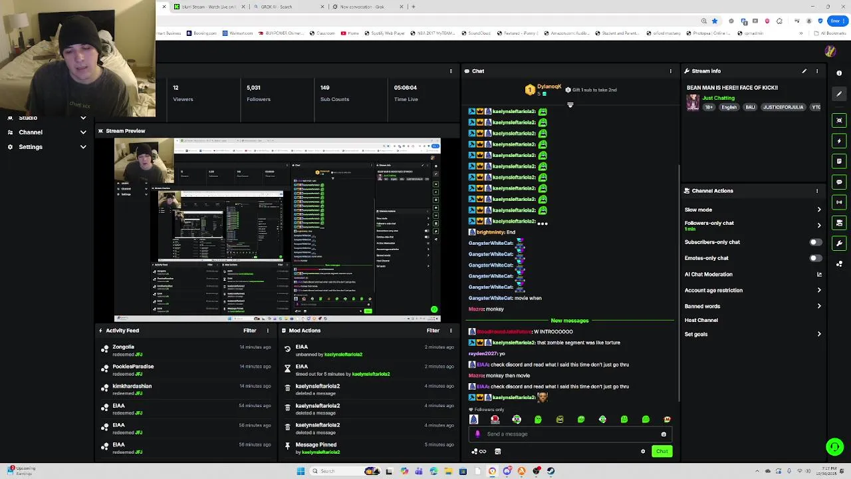Open Windows Start menu on taskbar
The width and height of the screenshot is (851, 479).
301,471
